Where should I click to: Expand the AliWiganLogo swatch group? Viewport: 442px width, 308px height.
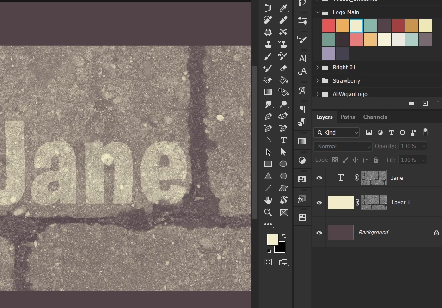click(318, 94)
